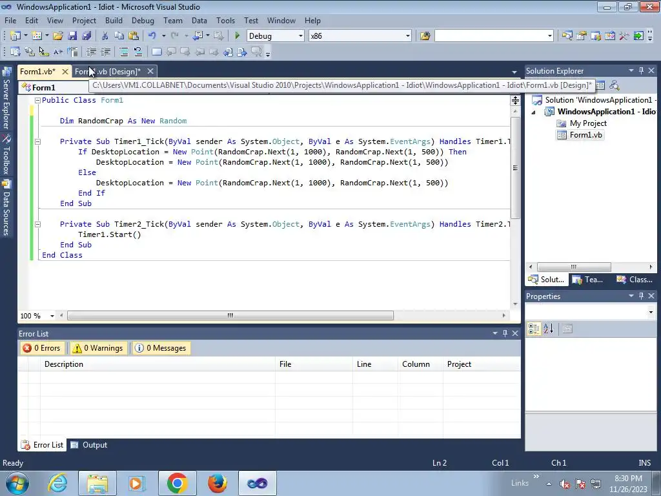The height and width of the screenshot is (496, 661).
Task: Go to the next bookmark icon
Action: coord(185,52)
